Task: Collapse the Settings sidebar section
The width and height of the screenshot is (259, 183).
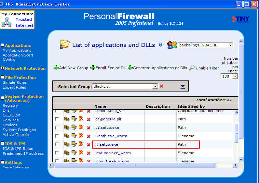Action: point(3,162)
